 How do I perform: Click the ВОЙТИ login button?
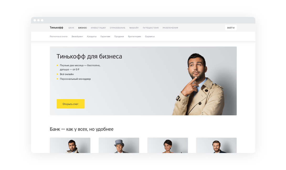(x=231, y=28)
